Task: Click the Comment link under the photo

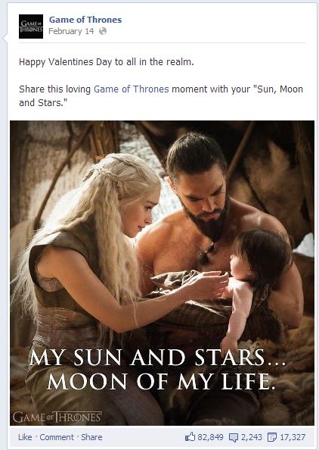Action: (57, 437)
